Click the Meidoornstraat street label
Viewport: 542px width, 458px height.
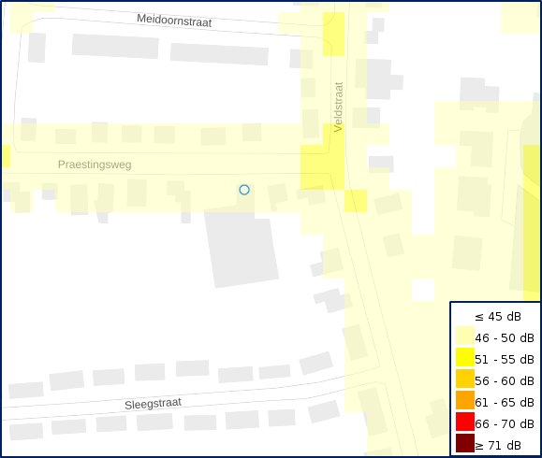pos(174,21)
